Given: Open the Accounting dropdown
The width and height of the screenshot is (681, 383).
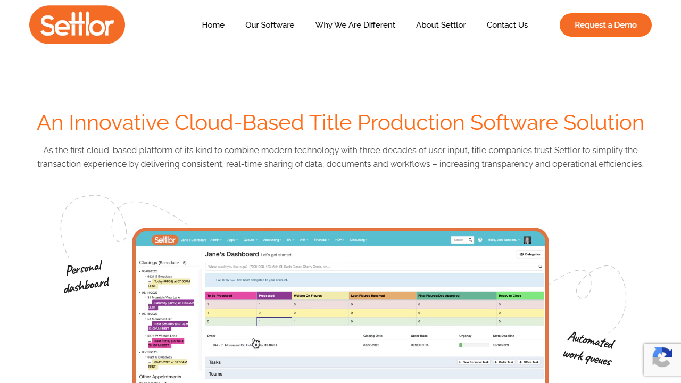Looking at the screenshot, I should point(272,240).
